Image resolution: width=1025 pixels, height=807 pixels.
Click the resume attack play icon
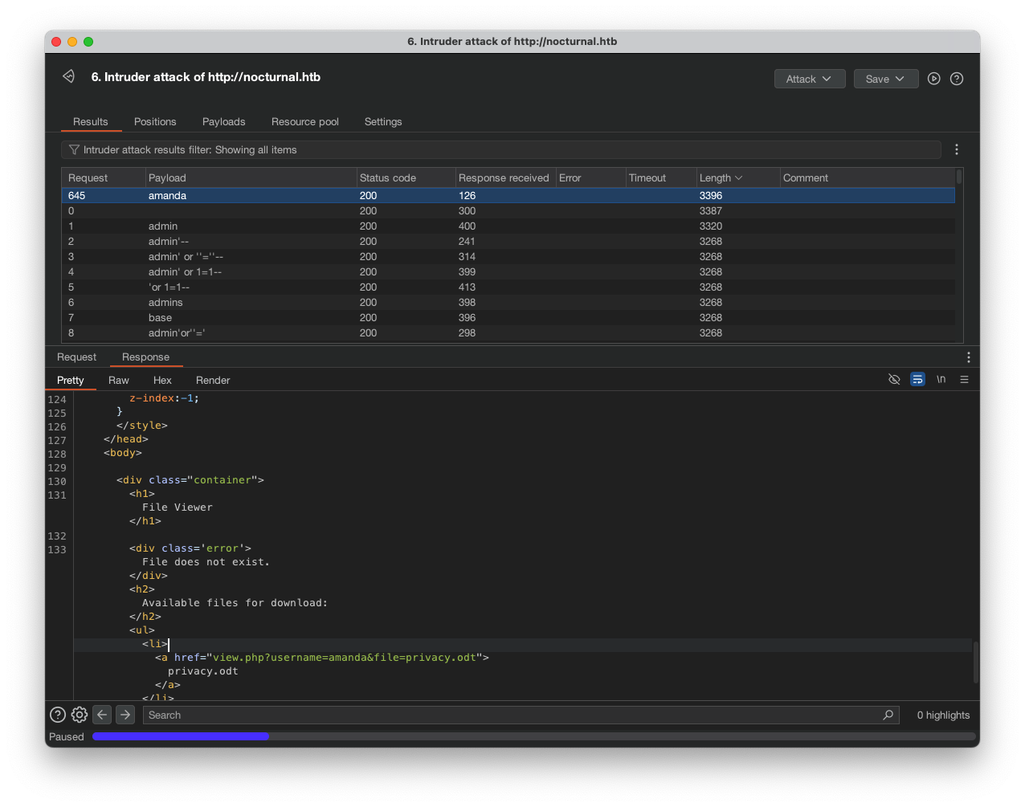pos(933,79)
